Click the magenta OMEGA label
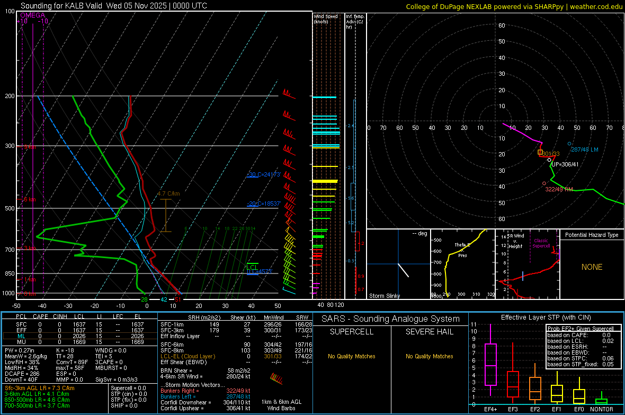625x415 pixels. [33, 15]
